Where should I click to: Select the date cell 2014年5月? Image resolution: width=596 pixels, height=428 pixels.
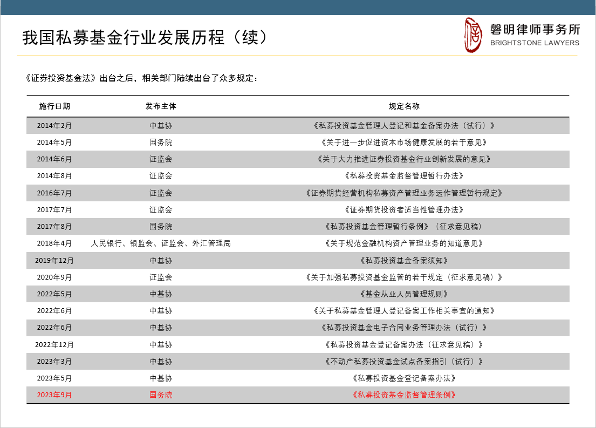pos(54,142)
